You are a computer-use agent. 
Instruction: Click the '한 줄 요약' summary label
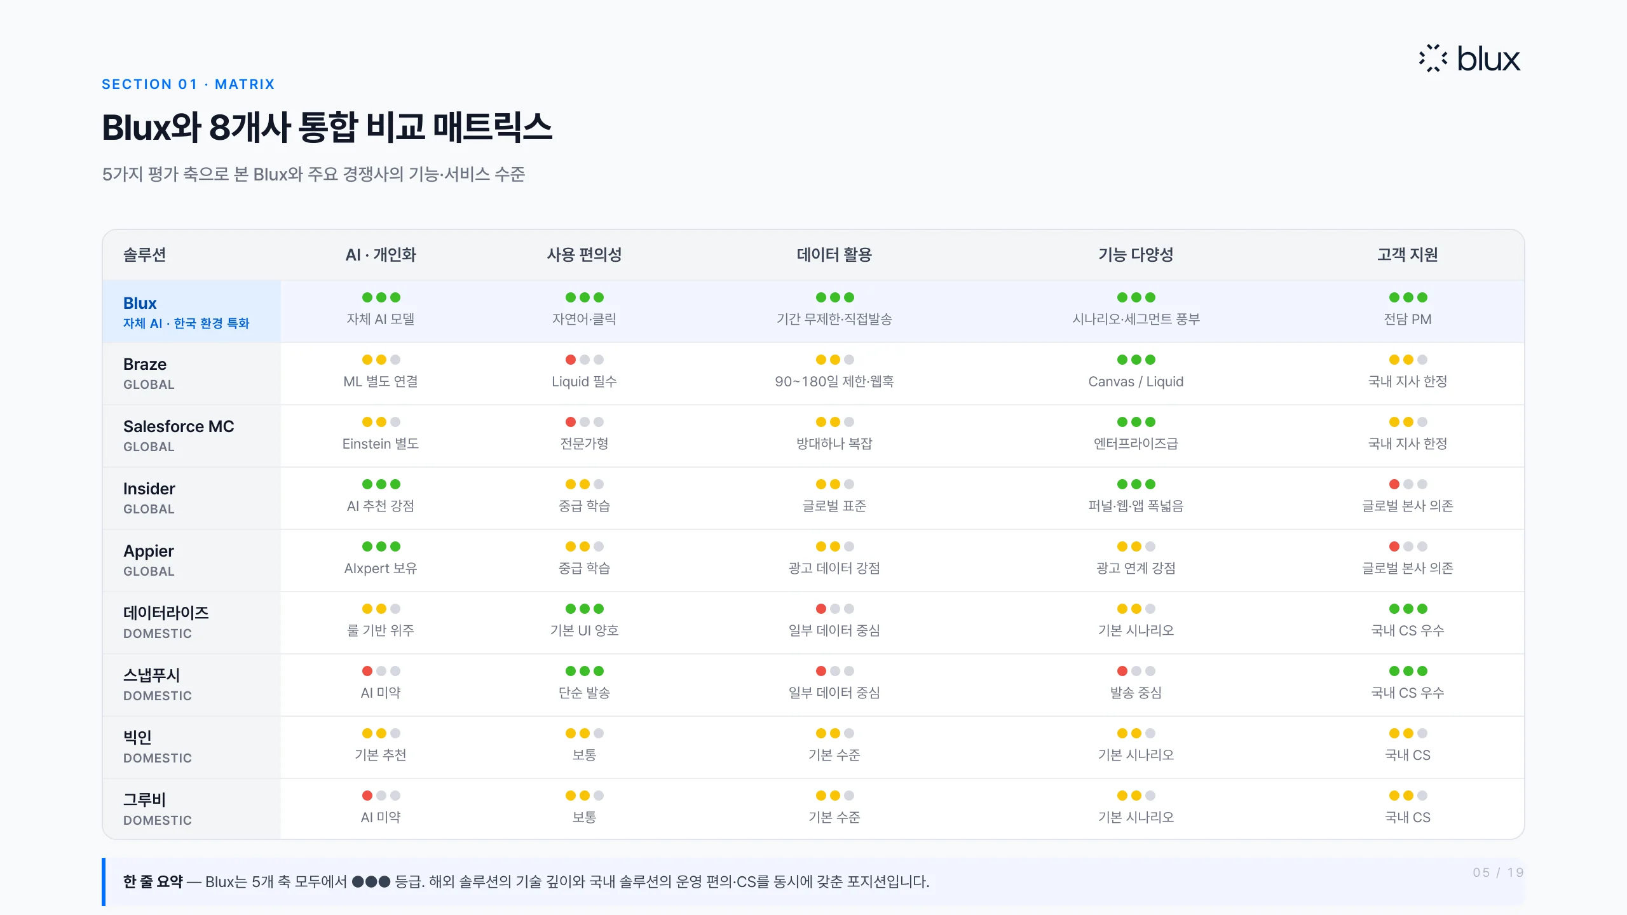click(x=153, y=882)
